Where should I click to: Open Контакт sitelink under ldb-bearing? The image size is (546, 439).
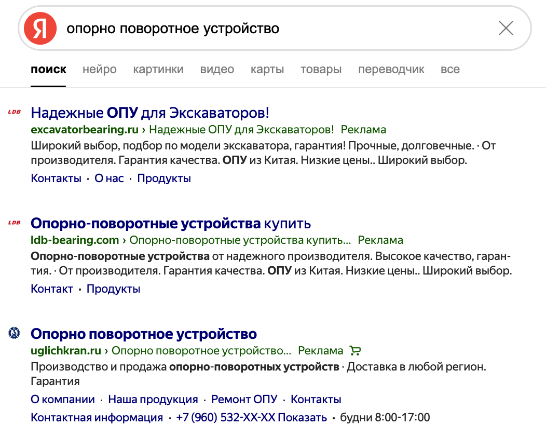(52, 289)
